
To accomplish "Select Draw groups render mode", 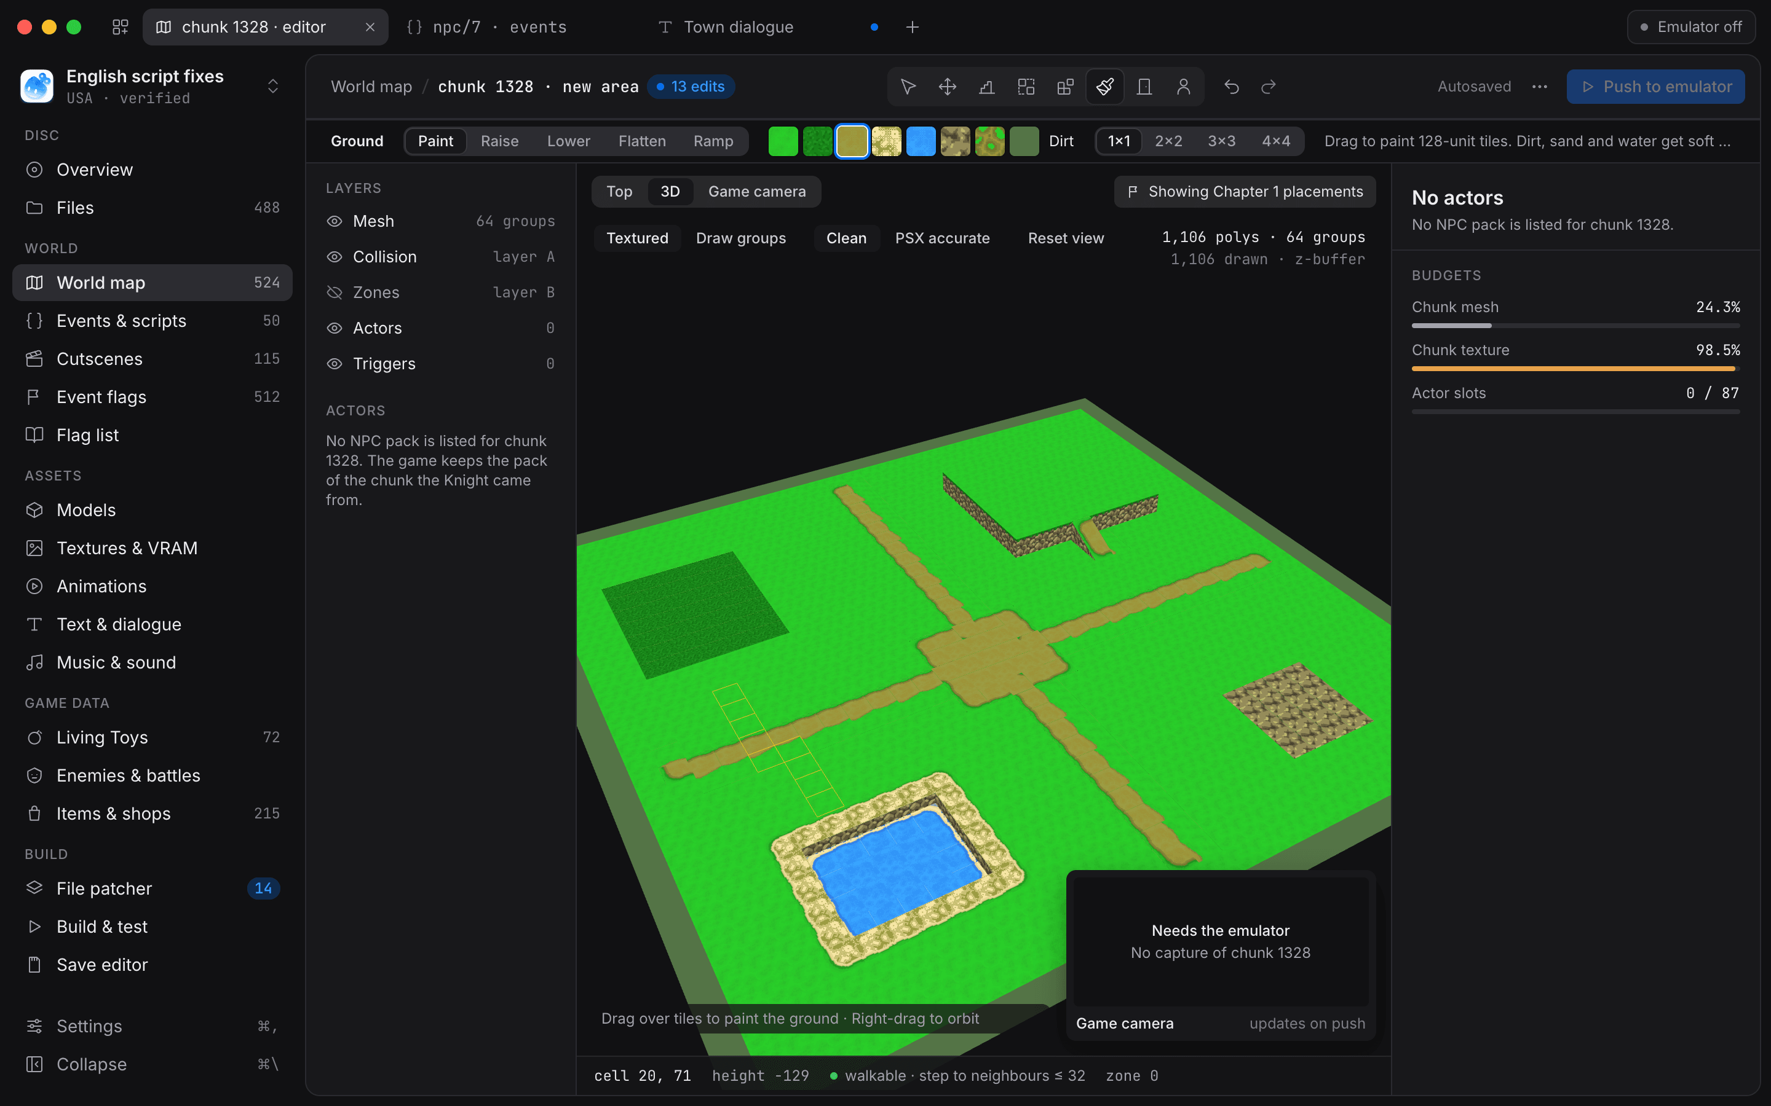I will click(x=740, y=238).
